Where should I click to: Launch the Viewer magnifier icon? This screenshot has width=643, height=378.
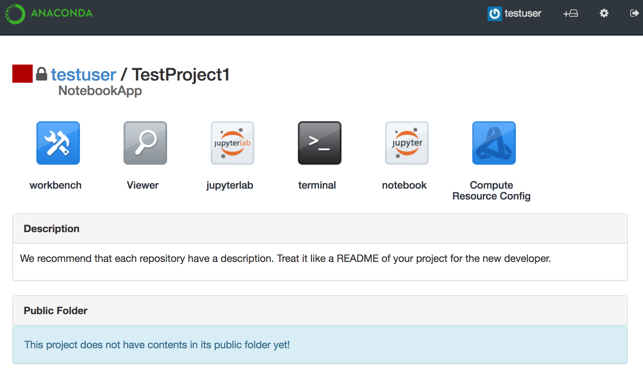pyautogui.click(x=145, y=143)
